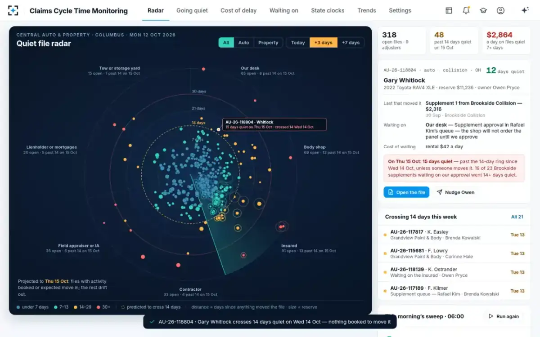Set projection to +7 days
540x337 pixels.
[x=351, y=43]
